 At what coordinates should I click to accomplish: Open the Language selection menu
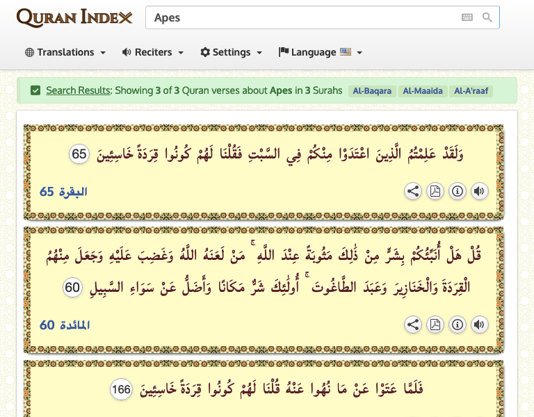click(321, 52)
